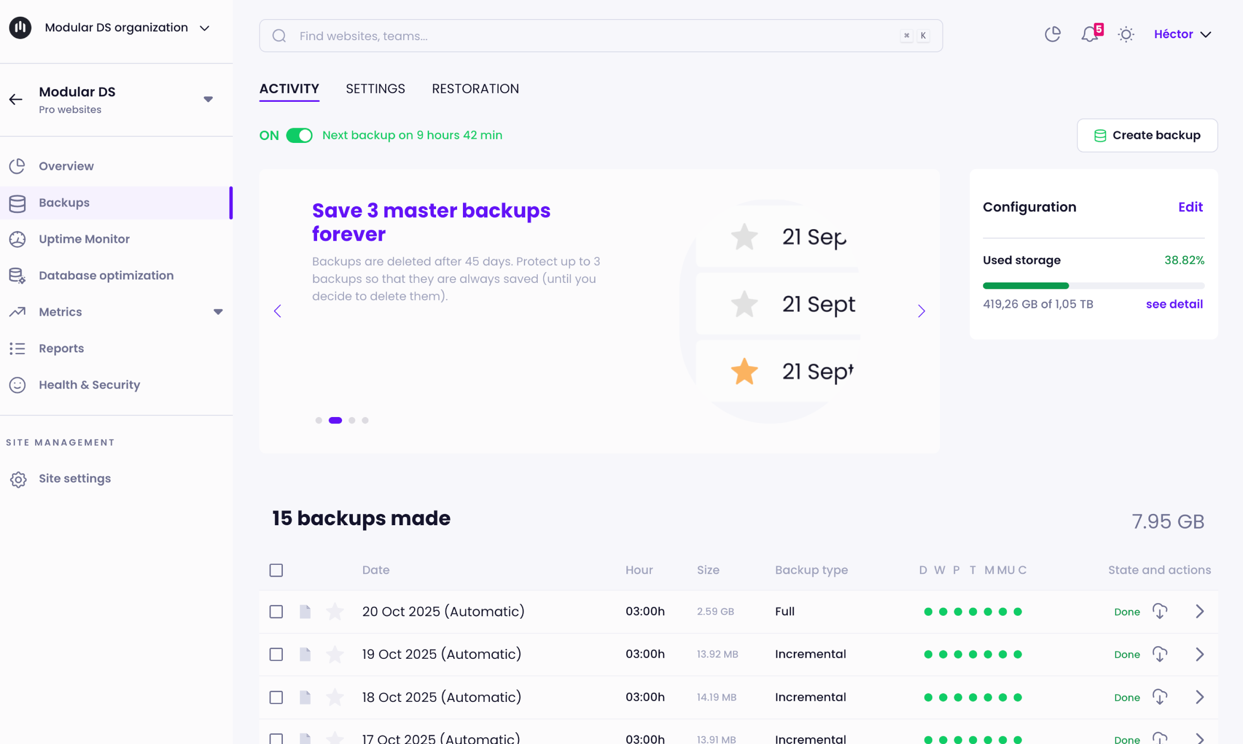Check the select-all backups checkbox
The image size is (1243, 744).
(276, 570)
